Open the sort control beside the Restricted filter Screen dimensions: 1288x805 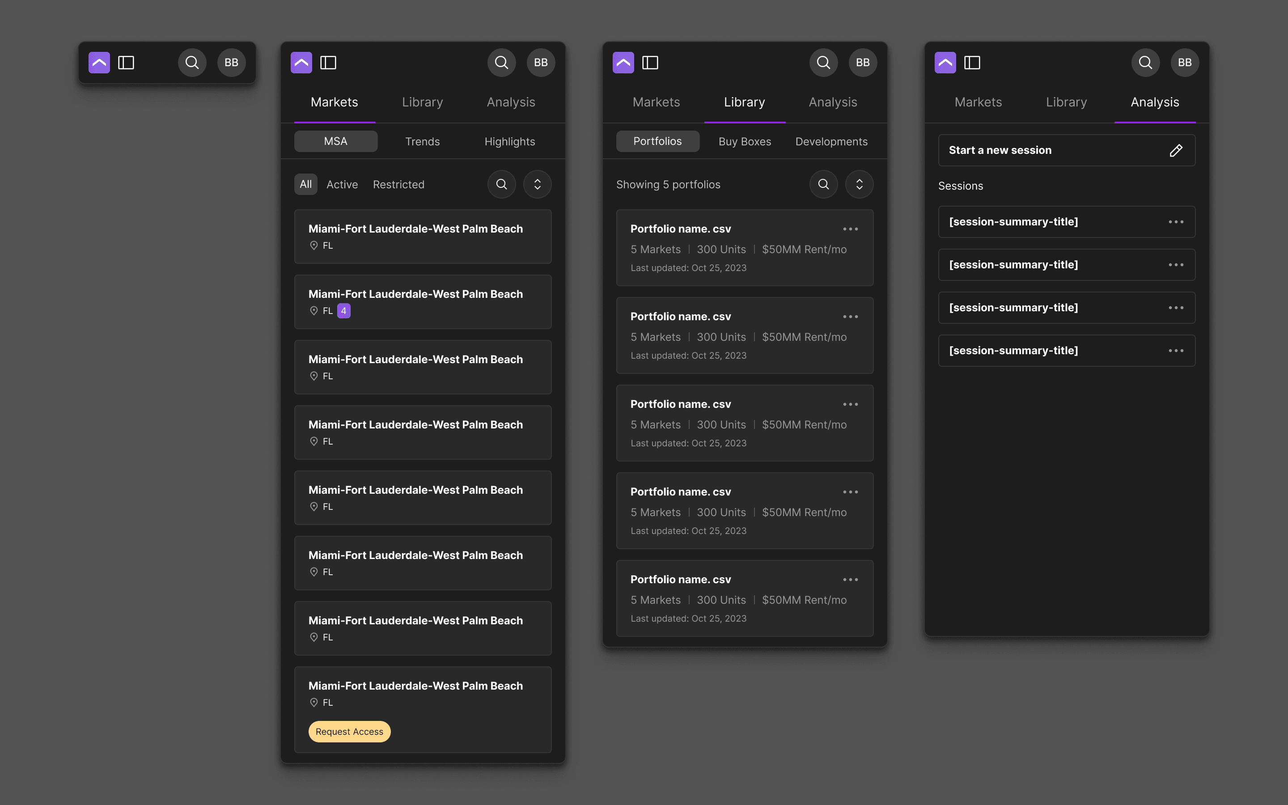(x=538, y=184)
